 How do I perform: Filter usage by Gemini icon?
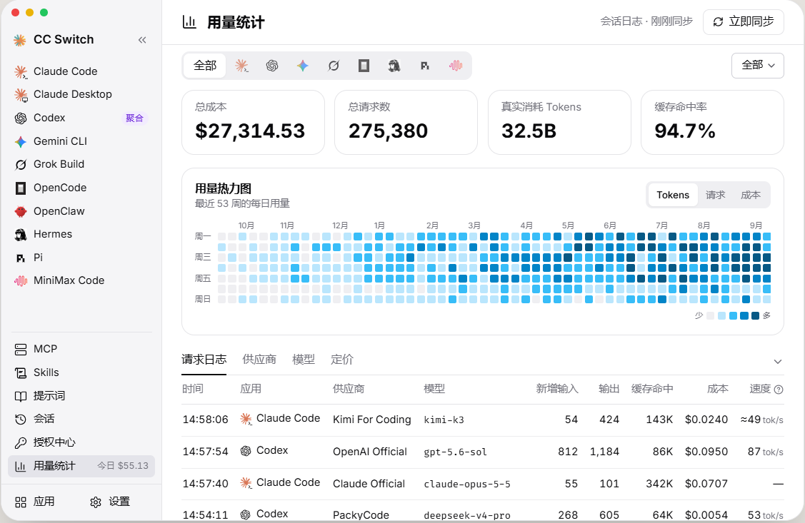coord(303,66)
